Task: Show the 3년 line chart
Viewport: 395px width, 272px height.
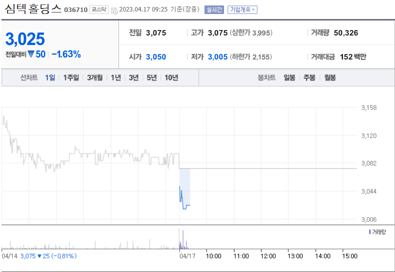Action: click(134, 77)
